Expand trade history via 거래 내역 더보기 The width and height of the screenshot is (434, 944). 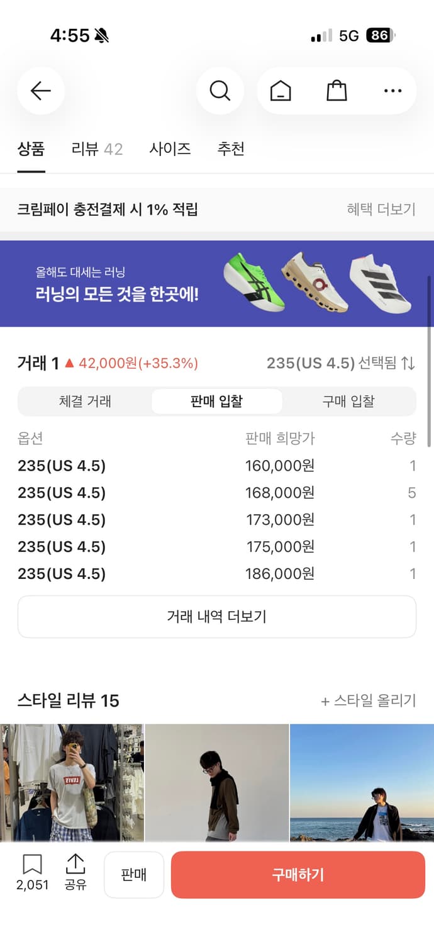217,617
